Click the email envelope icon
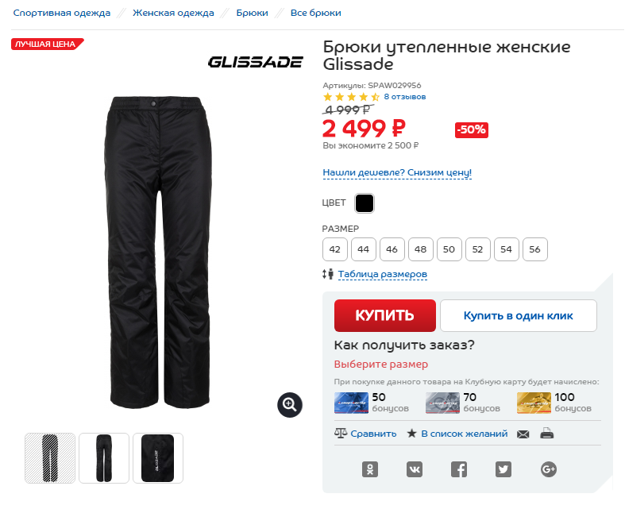 (x=523, y=434)
